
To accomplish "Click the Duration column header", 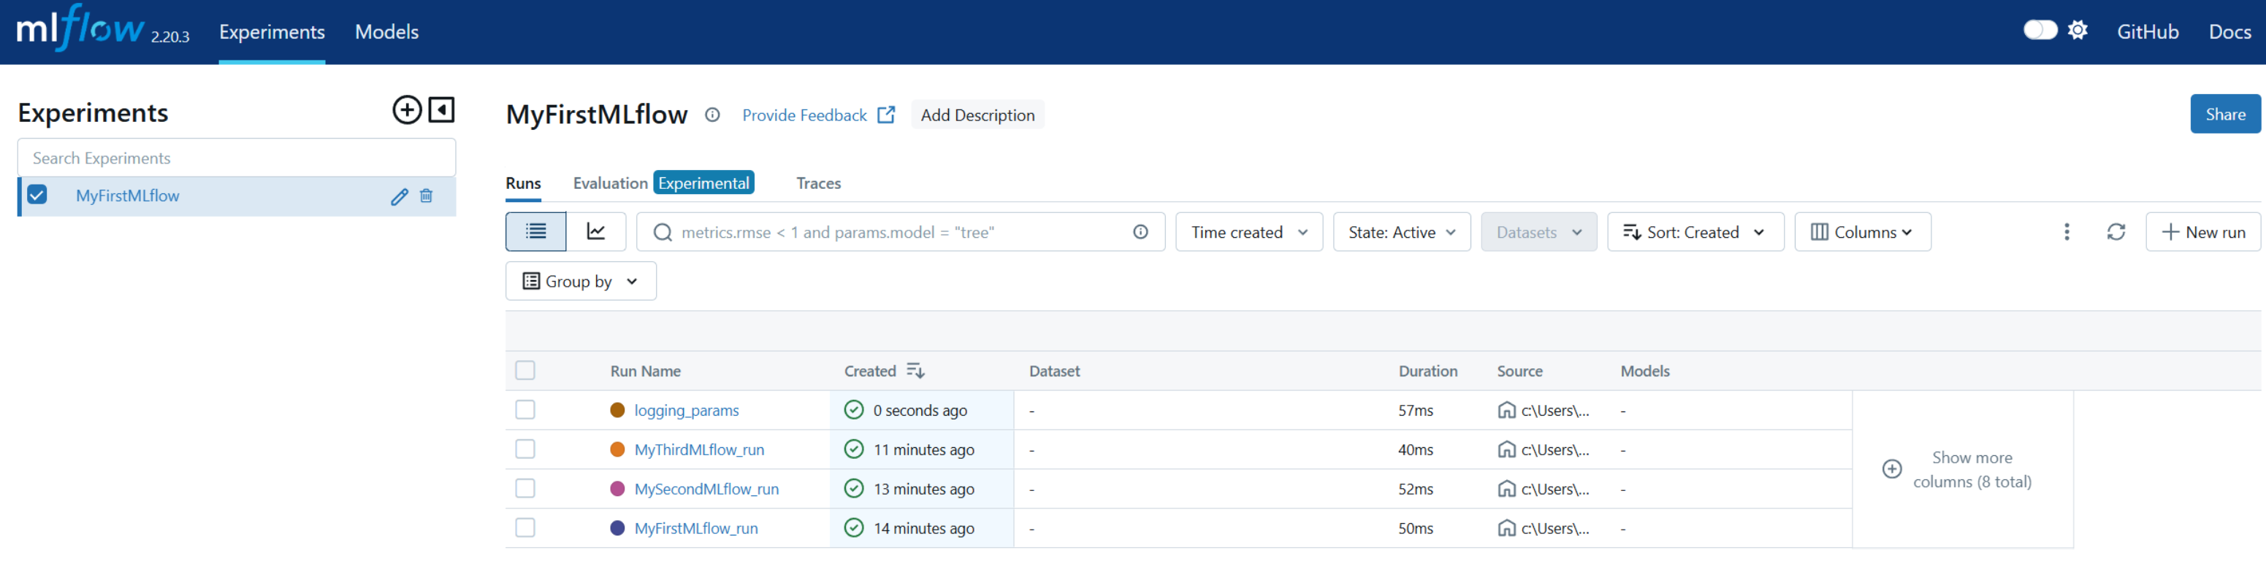I will coord(1427,371).
